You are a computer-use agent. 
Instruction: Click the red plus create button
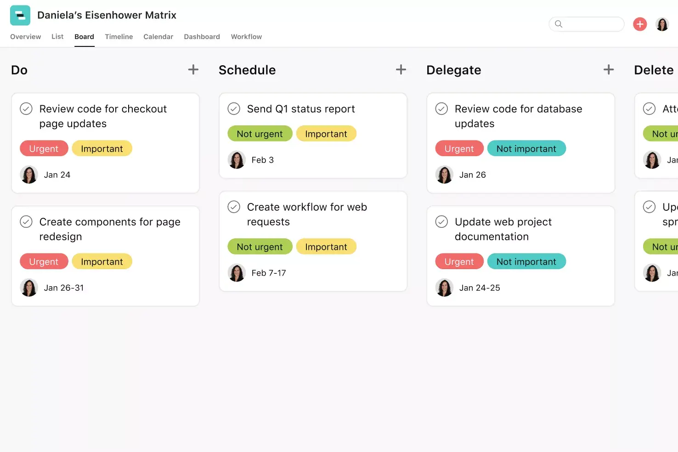click(x=639, y=24)
